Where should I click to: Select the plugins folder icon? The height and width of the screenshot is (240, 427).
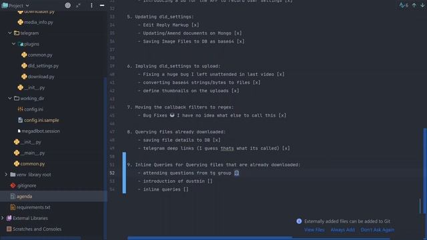[x=21, y=44]
